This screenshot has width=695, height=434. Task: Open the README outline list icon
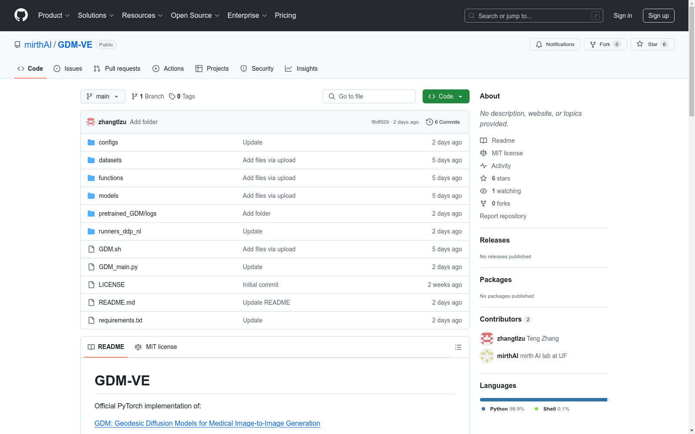(458, 347)
